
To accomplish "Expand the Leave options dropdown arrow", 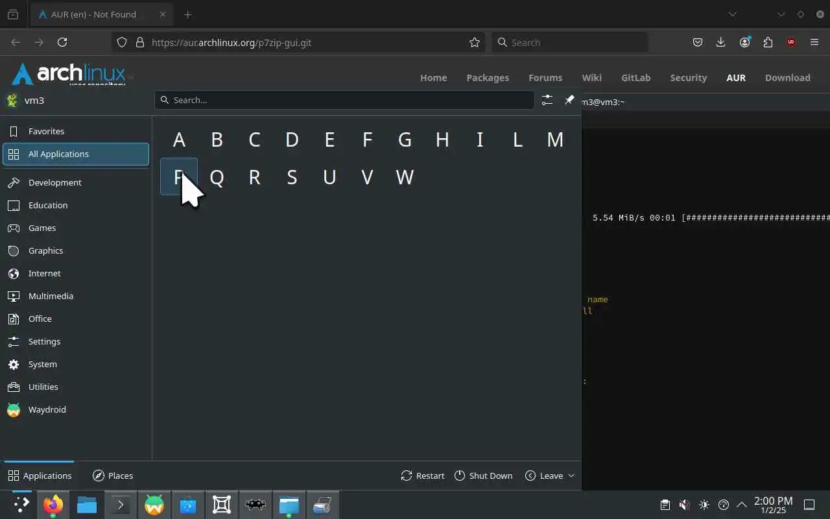I will (x=571, y=476).
